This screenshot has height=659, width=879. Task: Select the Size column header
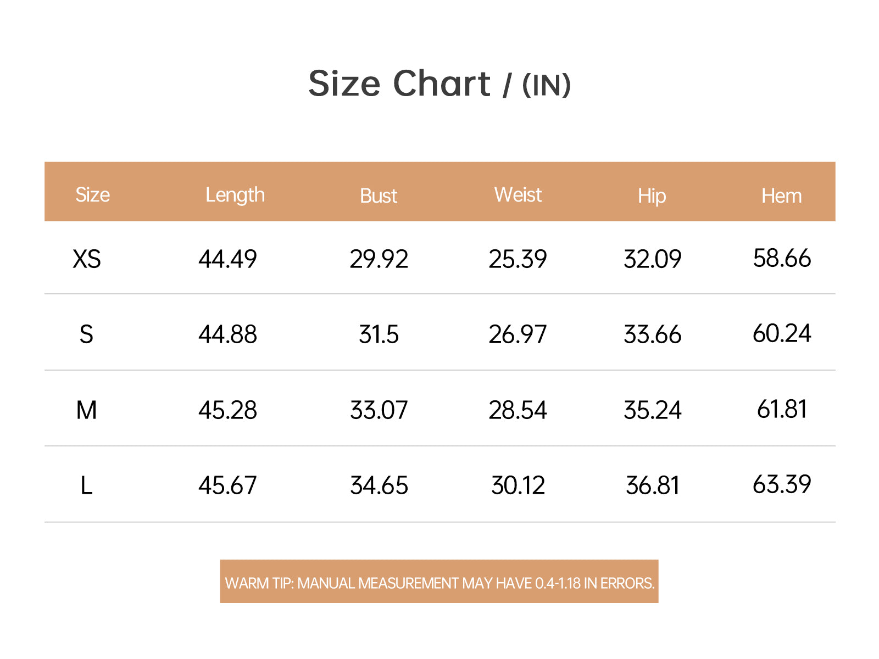pos(92,195)
